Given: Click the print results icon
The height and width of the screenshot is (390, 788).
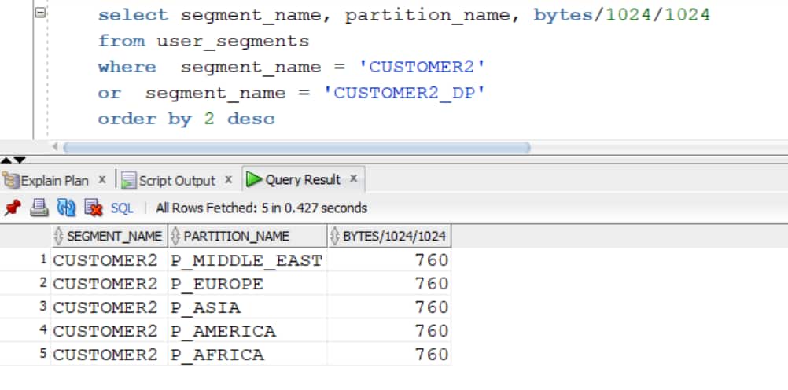Looking at the screenshot, I should 39,208.
